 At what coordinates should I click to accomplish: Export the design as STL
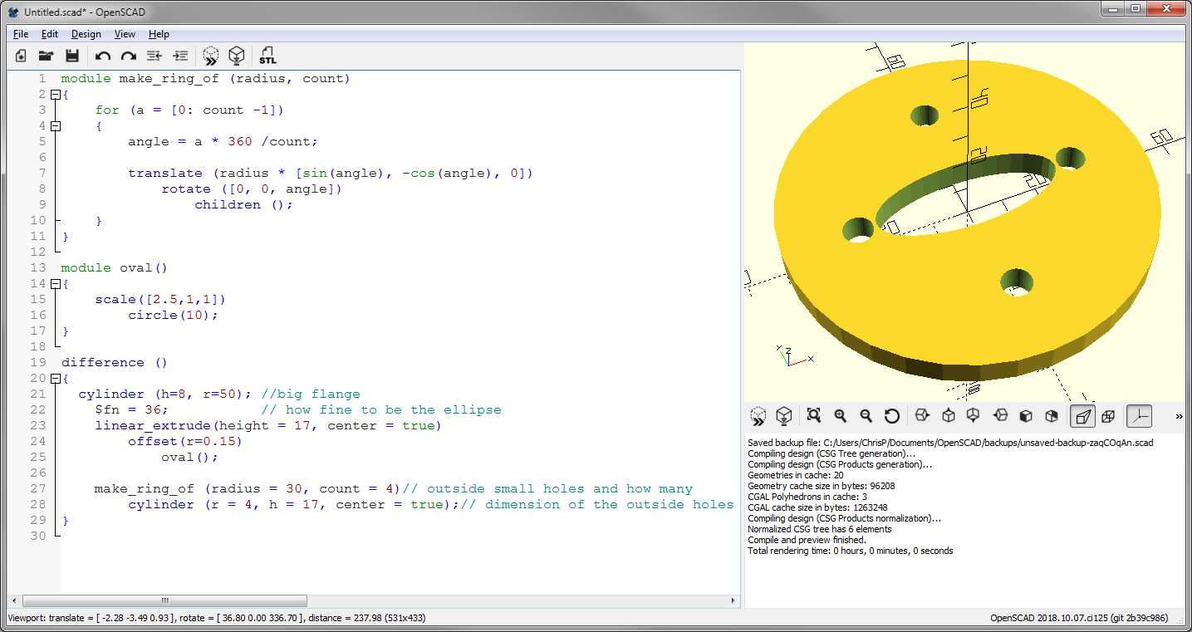pyautogui.click(x=267, y=56)
